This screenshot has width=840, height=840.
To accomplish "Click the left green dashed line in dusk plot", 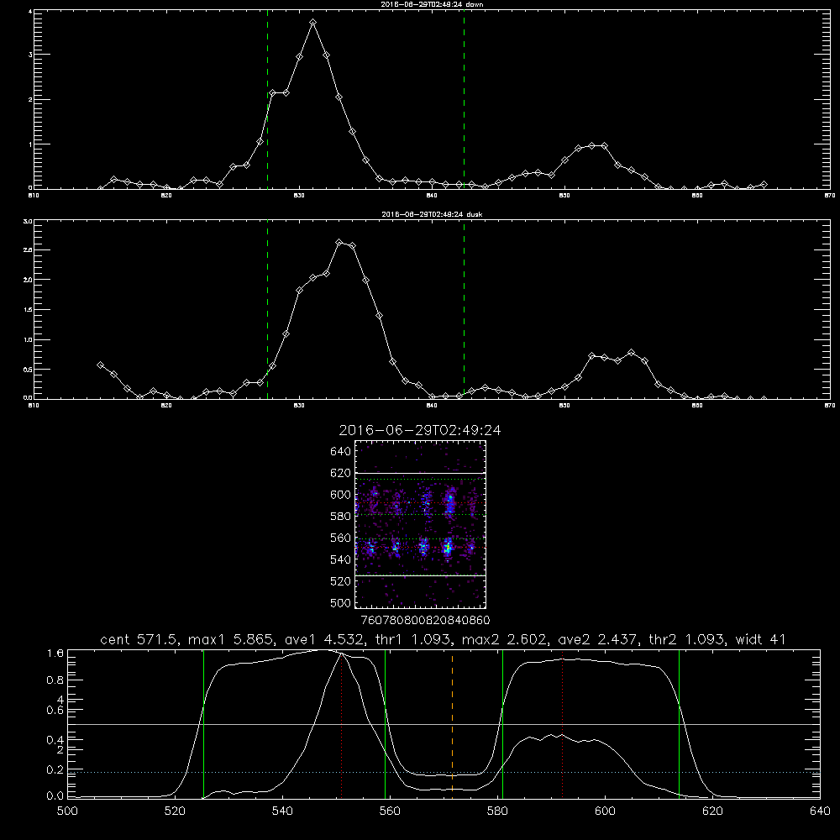I will tap(267, 310).
